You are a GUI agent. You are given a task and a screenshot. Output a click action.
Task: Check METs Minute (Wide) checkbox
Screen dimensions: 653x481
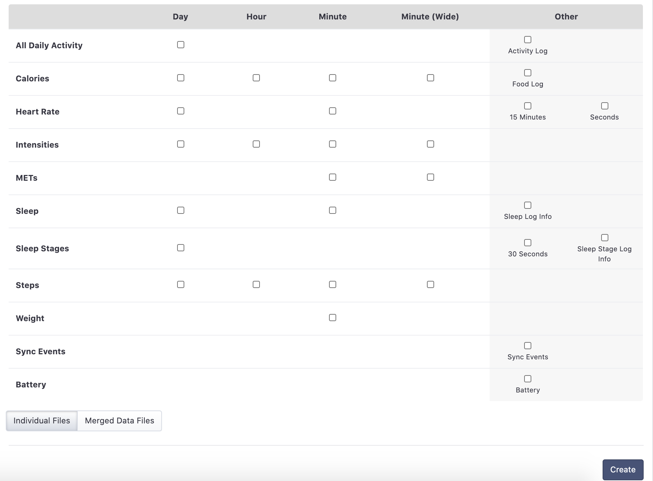(431, 177)
